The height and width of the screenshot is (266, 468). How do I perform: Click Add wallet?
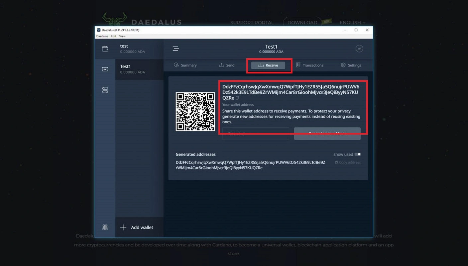pyautogui.click(x=139, y=227)
